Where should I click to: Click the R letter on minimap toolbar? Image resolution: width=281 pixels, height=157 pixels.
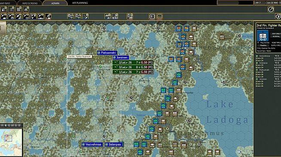[6, 126]
